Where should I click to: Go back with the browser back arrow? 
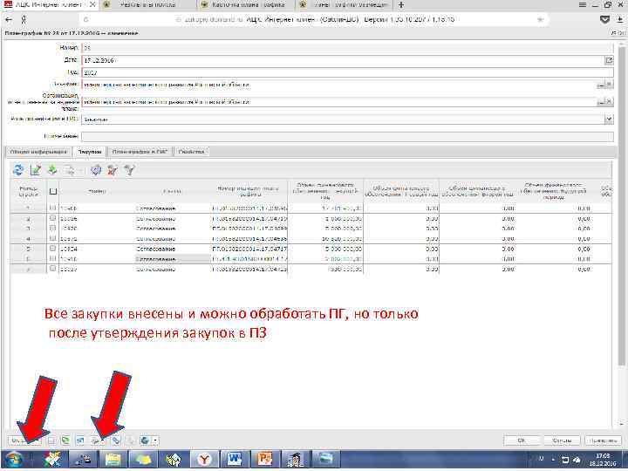[9, 19]
